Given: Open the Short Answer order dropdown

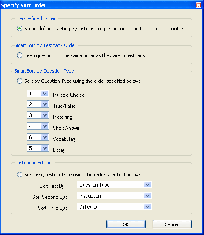Looking at the screenshot, I should (44, 126).
